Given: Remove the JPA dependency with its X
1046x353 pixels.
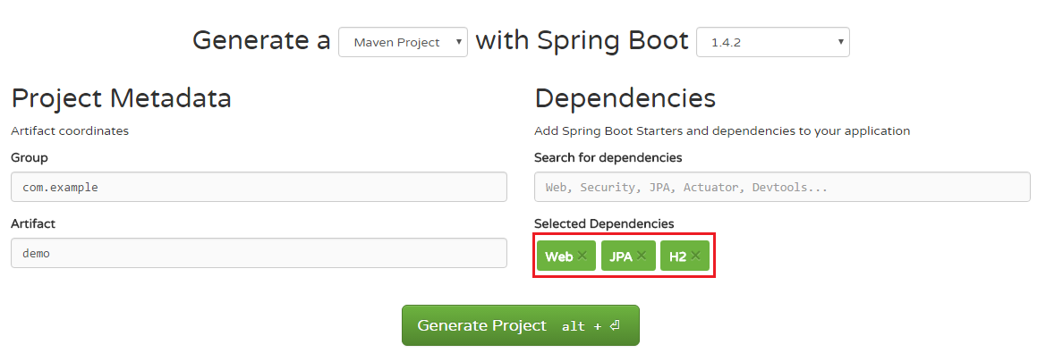Looking at the screenshot, I should point(642,255).
